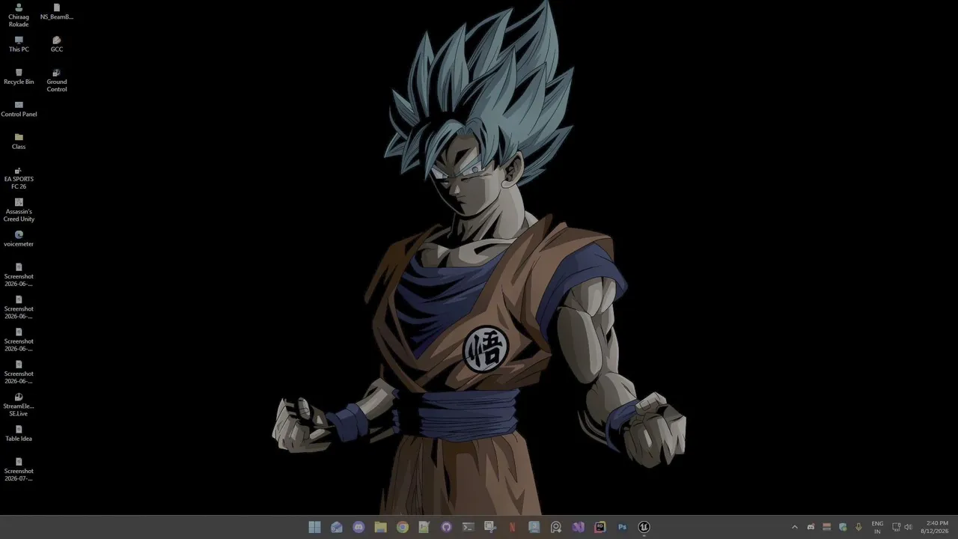
Task: Select the This PC desktop icon
Action: (19, 44)
